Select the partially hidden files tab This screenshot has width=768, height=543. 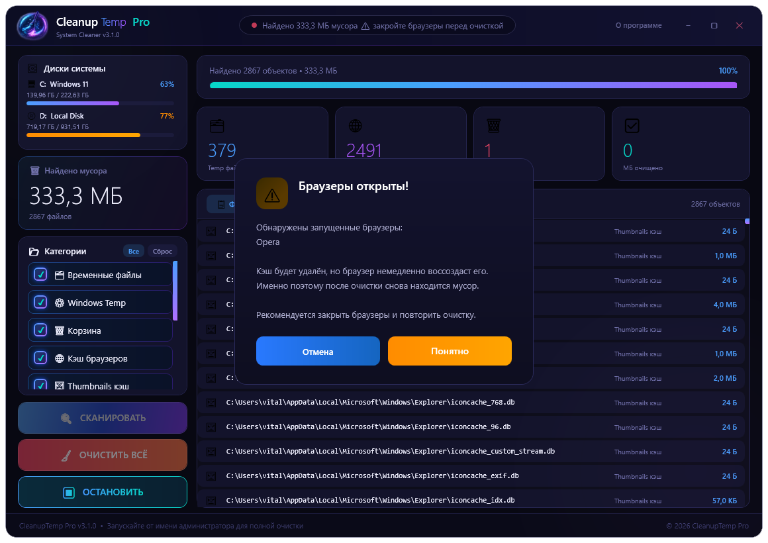coord(221,204)
